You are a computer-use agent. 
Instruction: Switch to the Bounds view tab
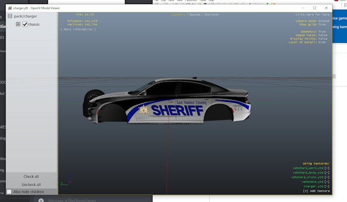[195, 15]
